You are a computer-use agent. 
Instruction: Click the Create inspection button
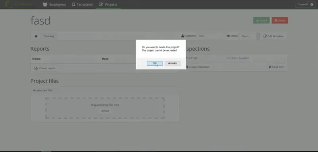[198, 67]
